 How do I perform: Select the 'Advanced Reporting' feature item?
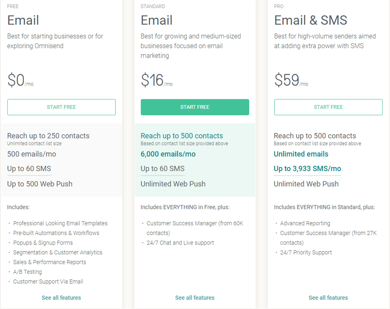pyautogui.click(x=305, y=223)
